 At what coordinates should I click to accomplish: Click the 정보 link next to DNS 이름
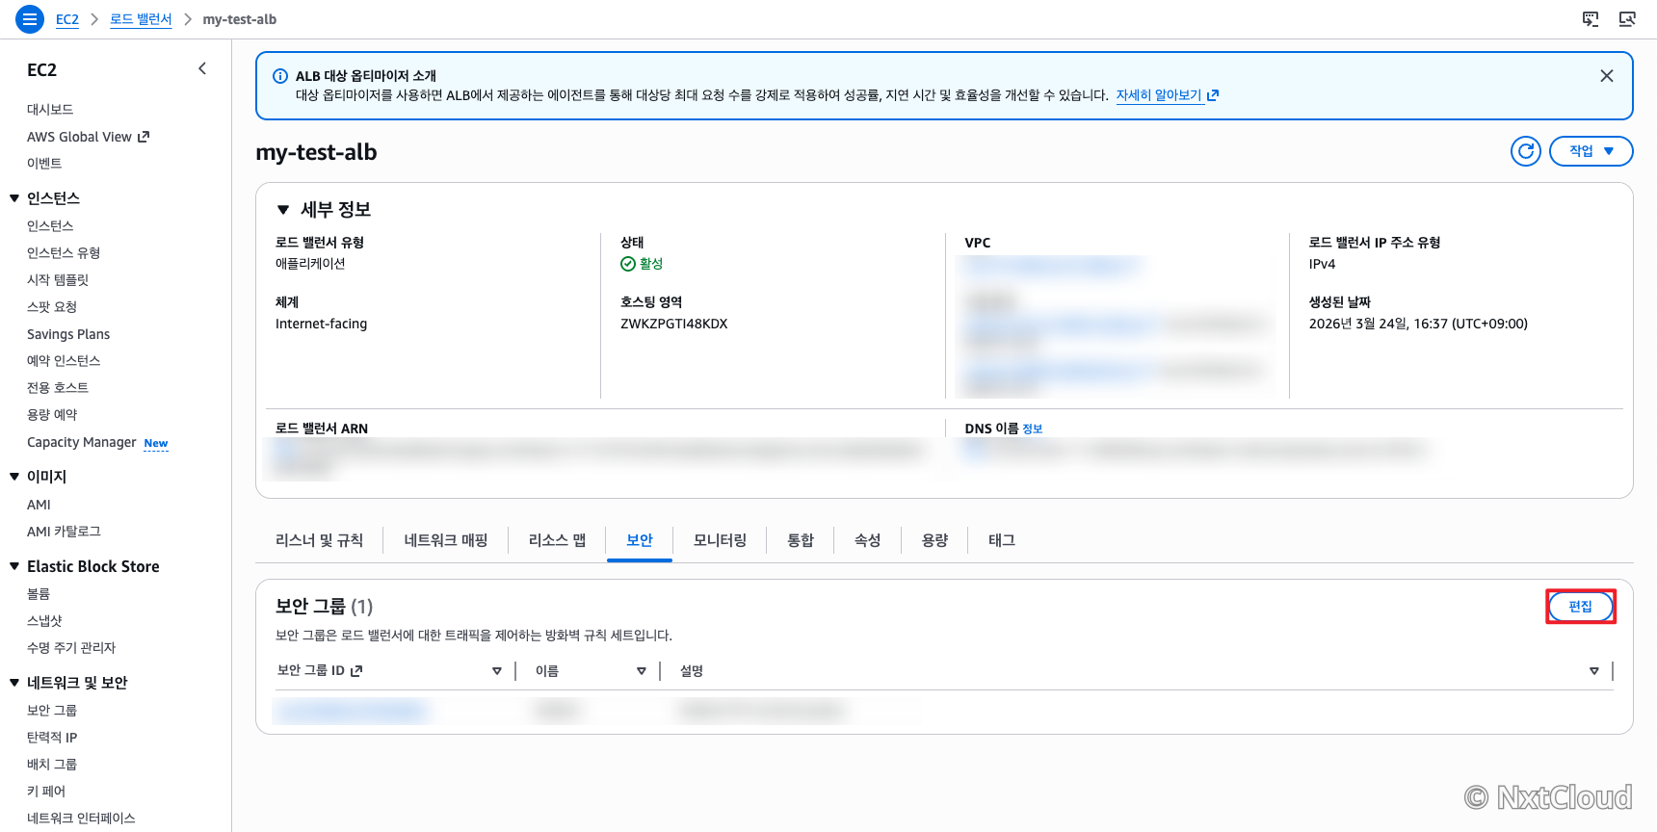coord(1032,429)
